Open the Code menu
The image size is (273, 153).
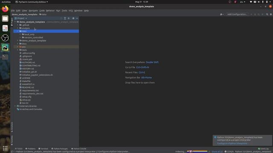42,11
